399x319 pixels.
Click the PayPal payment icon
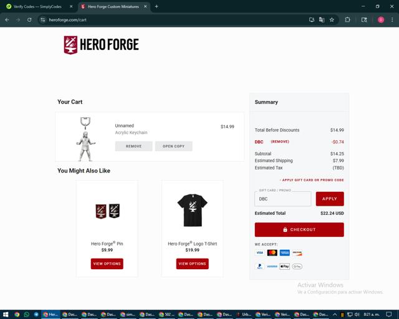click(x=259, y=266)
